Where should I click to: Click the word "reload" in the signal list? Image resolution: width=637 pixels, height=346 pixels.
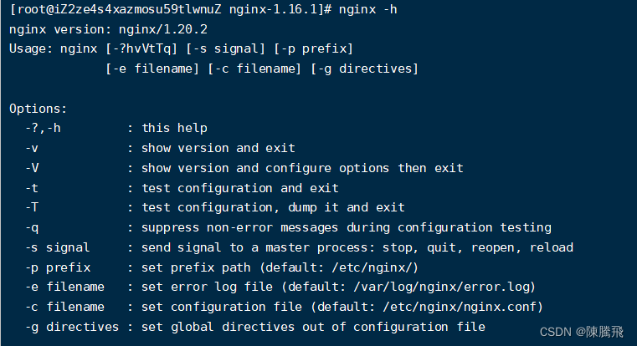(552, 247)
